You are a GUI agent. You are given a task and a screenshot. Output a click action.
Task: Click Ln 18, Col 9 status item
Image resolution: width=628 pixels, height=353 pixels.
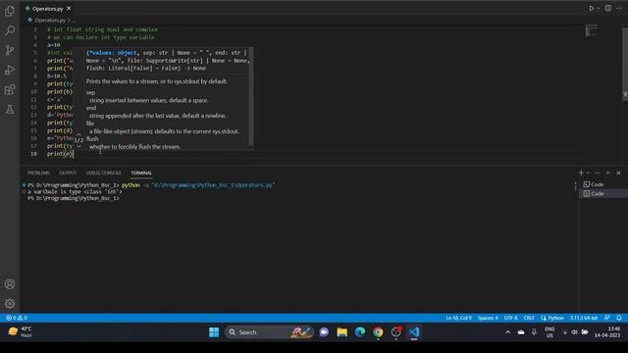pos(458,318)
